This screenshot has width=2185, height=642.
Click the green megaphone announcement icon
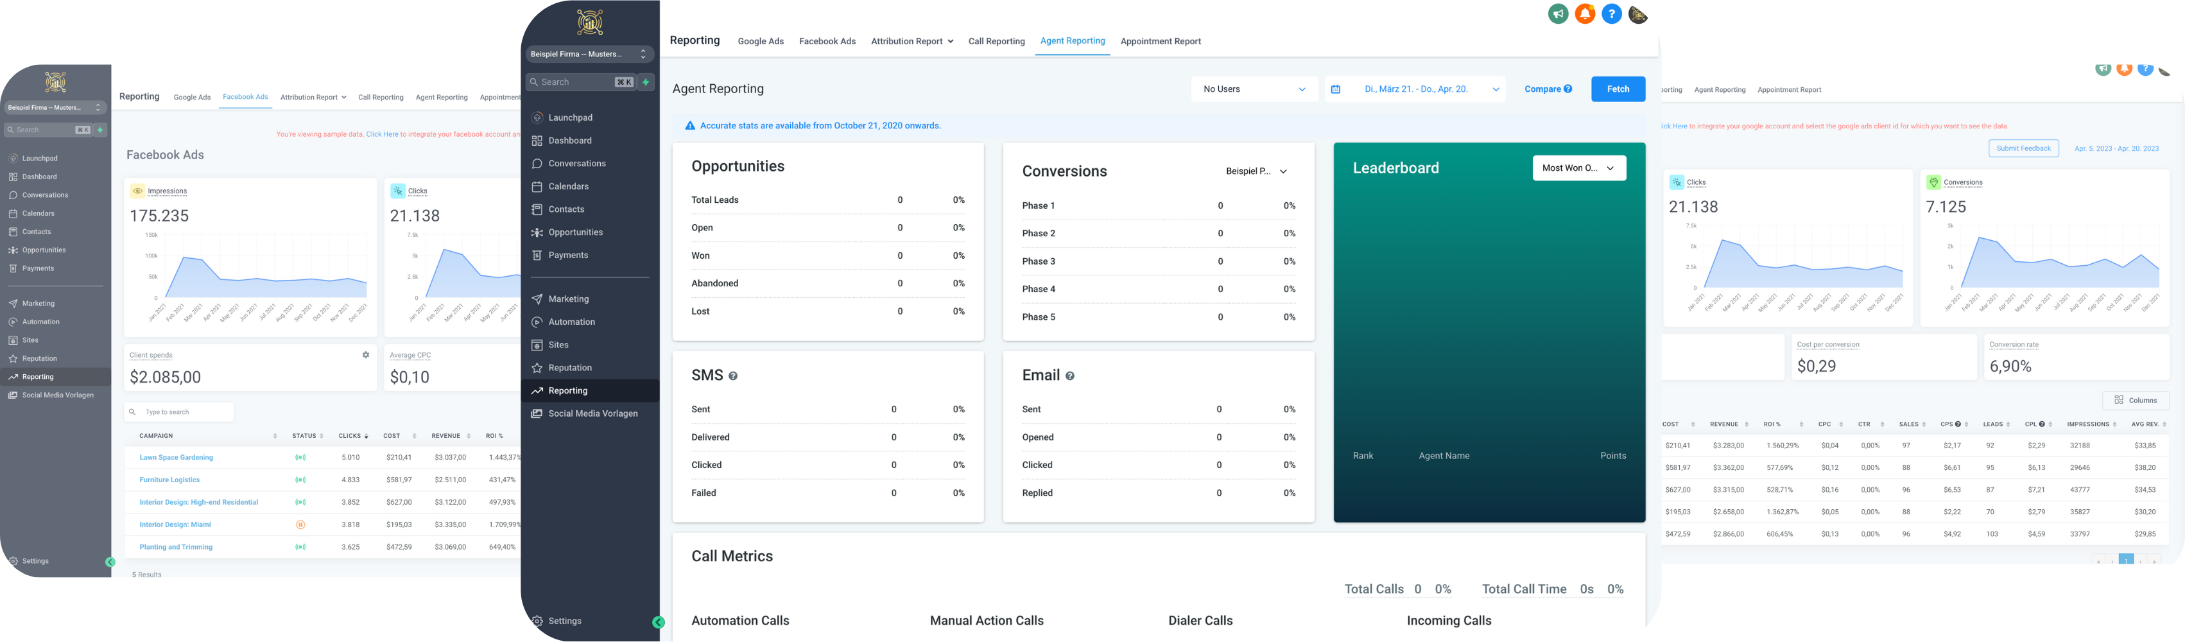tap(1558, 13)
